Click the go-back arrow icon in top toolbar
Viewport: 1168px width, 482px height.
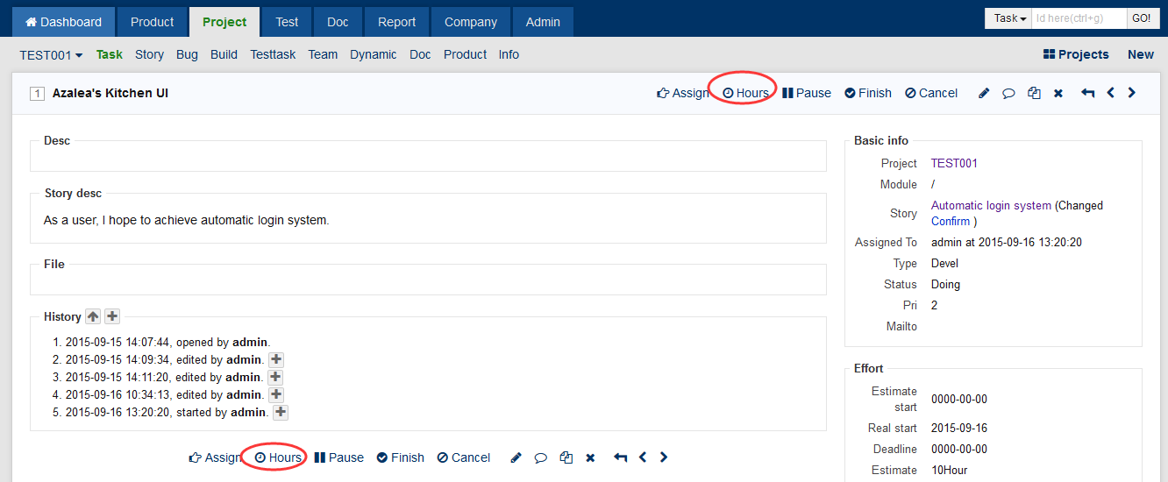(x=1087, y=93)
